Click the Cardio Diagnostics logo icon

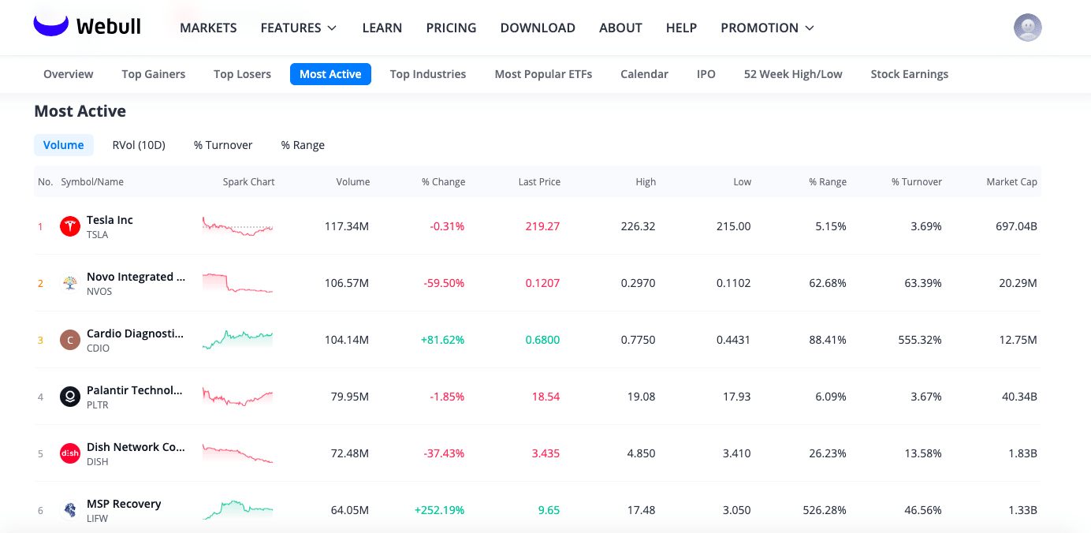click(x=70, y=340)
